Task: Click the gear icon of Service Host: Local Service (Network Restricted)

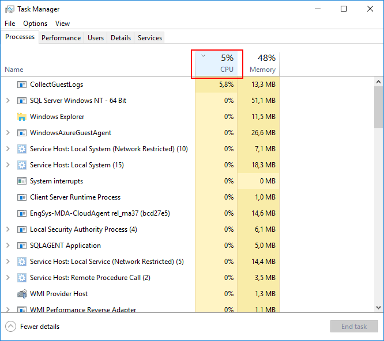Action: pyautogui.click(x=22, y=262)
